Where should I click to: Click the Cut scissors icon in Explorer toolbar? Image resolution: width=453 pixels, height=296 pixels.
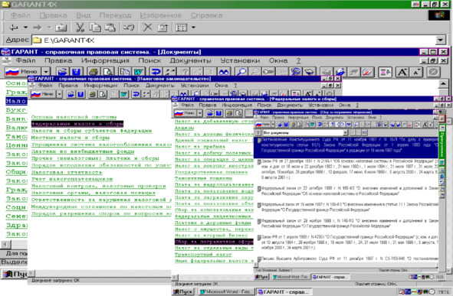point(80,28)
